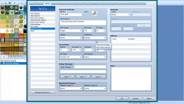This screenshot has width=184, height=104.
Task: Switch to the Classes tab
Action: (x=40, y=4)
